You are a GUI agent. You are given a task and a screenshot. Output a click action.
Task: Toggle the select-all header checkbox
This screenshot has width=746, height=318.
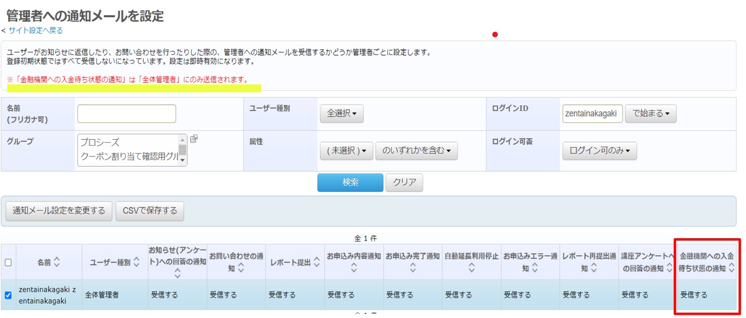click(8, 263)
